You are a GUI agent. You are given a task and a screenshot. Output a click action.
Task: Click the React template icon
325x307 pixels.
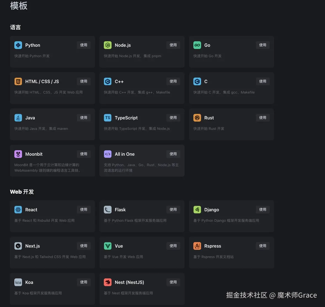[x=18, y=210]
